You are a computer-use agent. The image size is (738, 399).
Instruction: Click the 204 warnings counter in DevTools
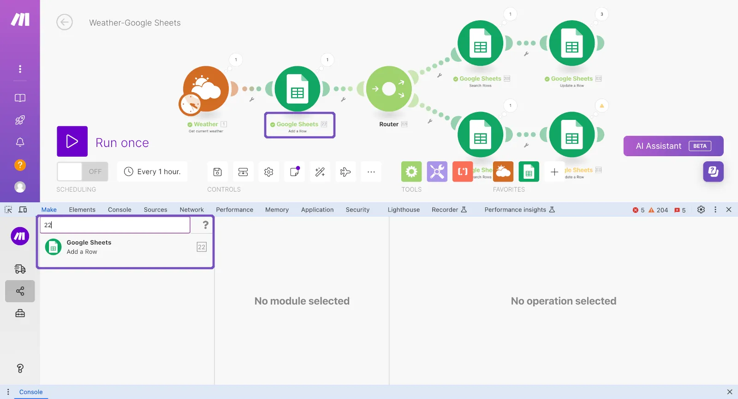658,210
